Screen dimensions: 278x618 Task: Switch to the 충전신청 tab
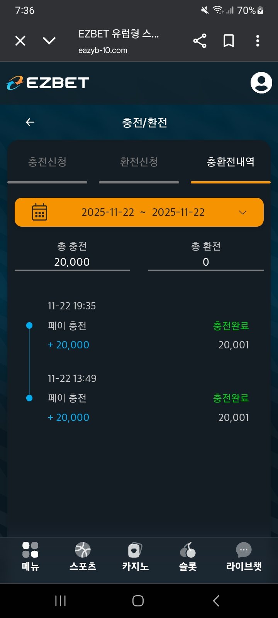[47, 162]
